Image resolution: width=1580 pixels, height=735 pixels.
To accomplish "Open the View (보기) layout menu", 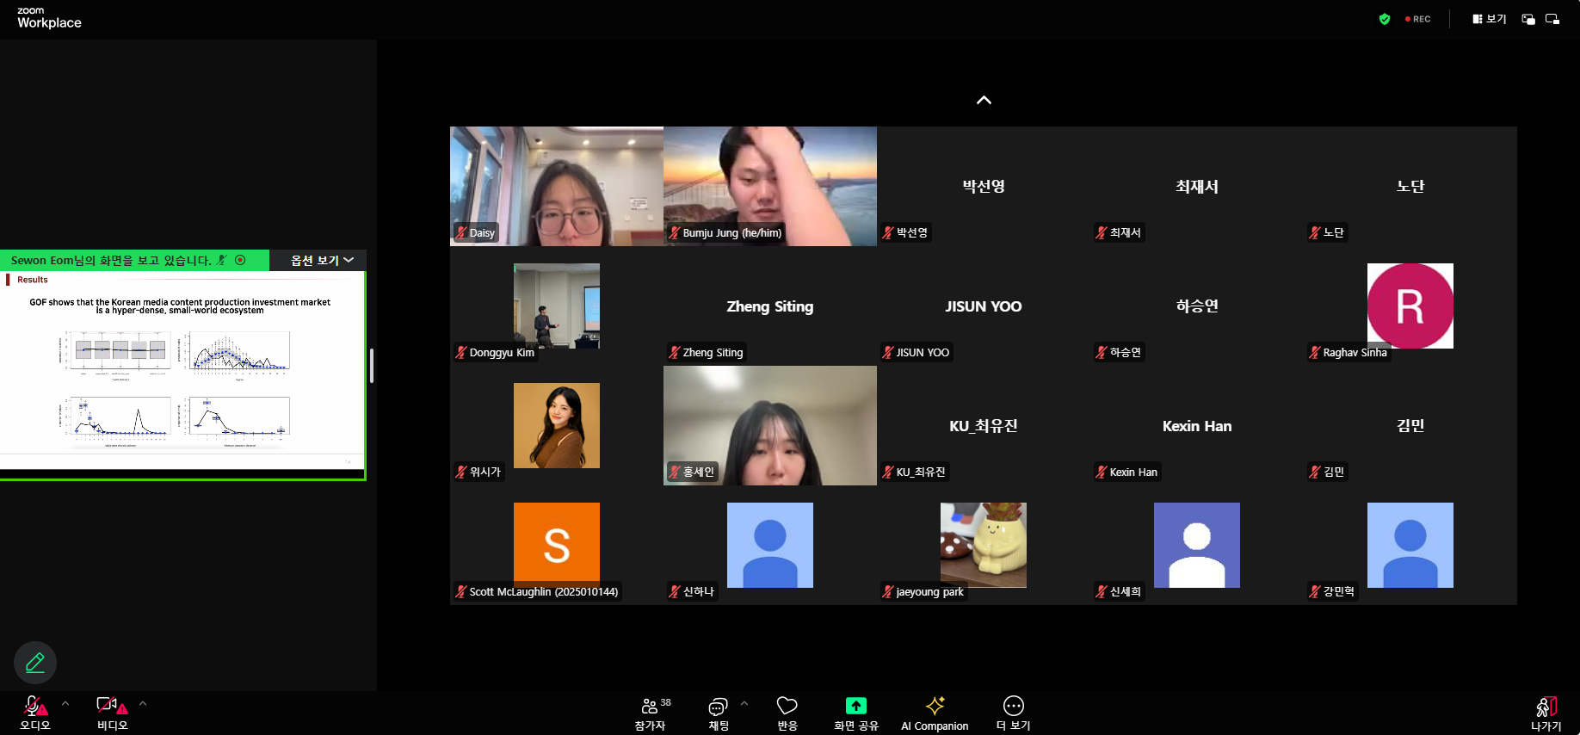I will [x=1489, y=19].
